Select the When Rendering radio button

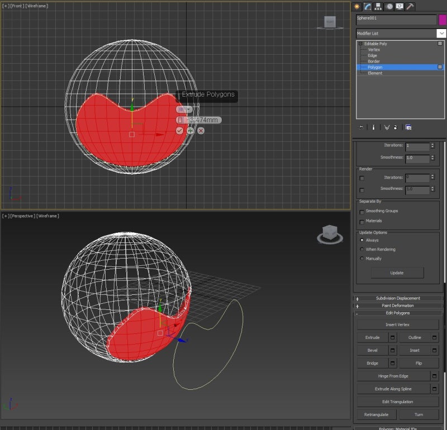(x=362, y=249)
